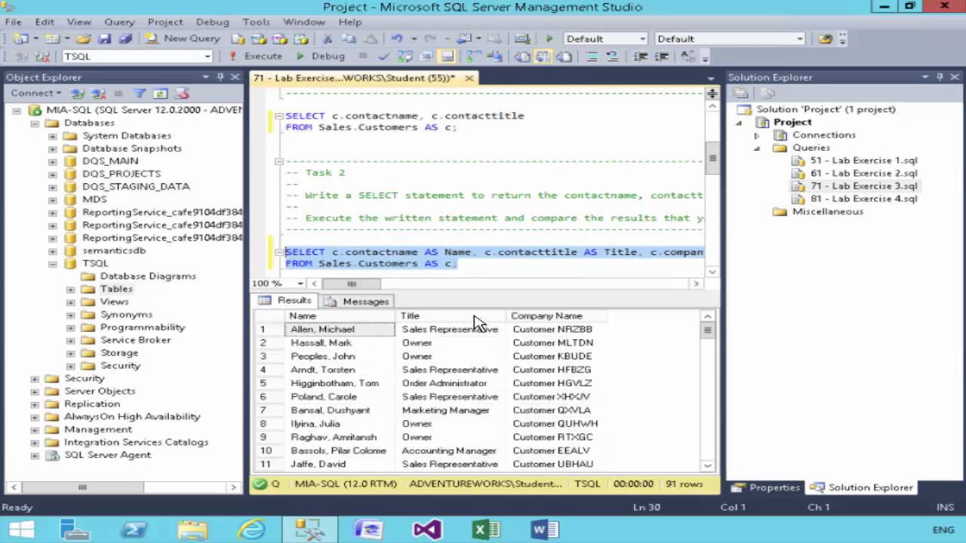966x543 pixels.
Task: Close the 71 - Lab Exercise query tab
Action: click(x=469, y=78)
